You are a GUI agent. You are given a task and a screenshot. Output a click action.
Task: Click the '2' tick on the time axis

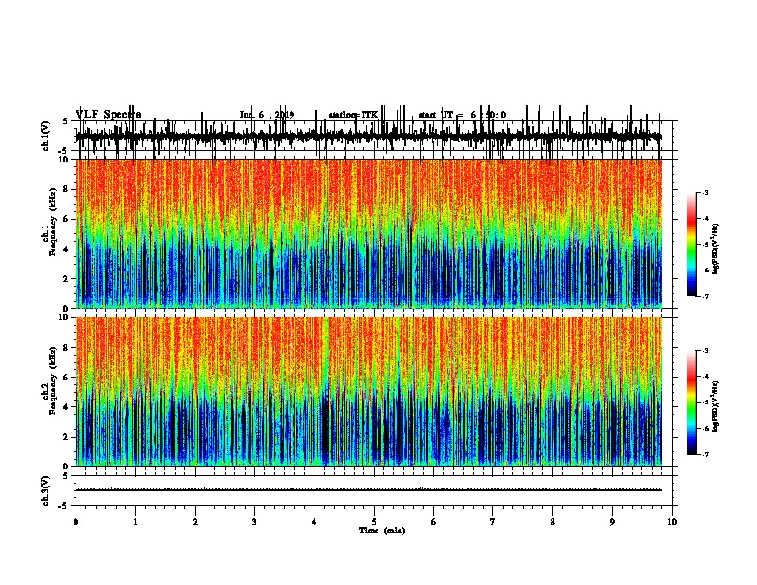[195, 522]
